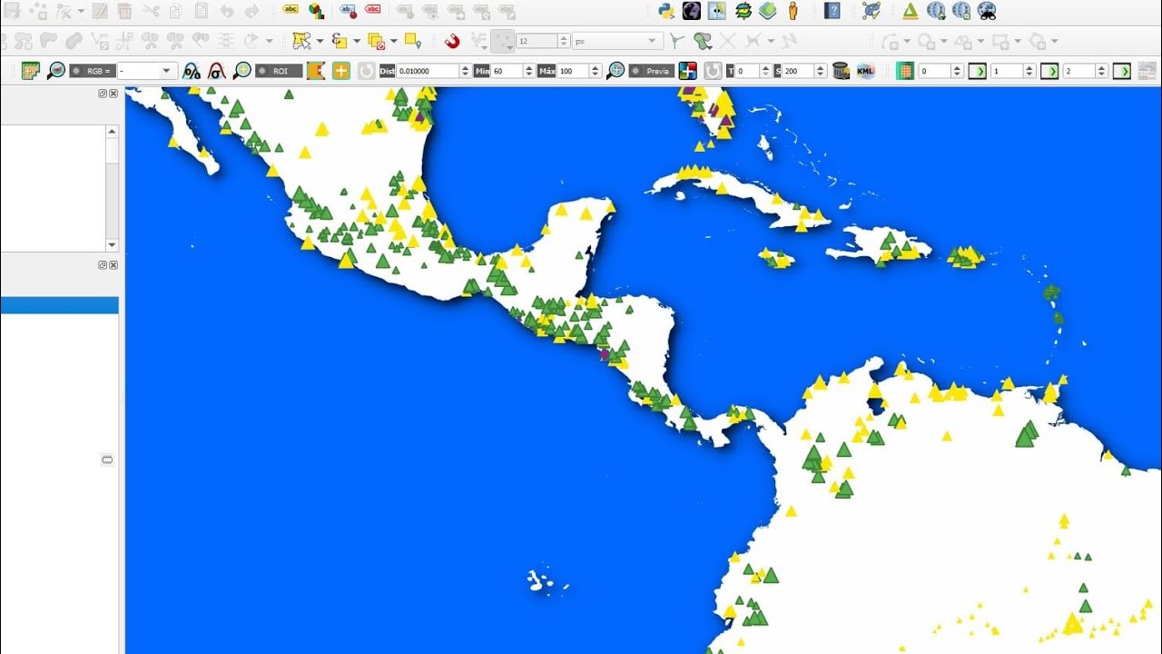Image resolution: width=1162 pixels, height=654 pixels.
Task: Click the Dist 0.010000 input field
Action: 428,71
